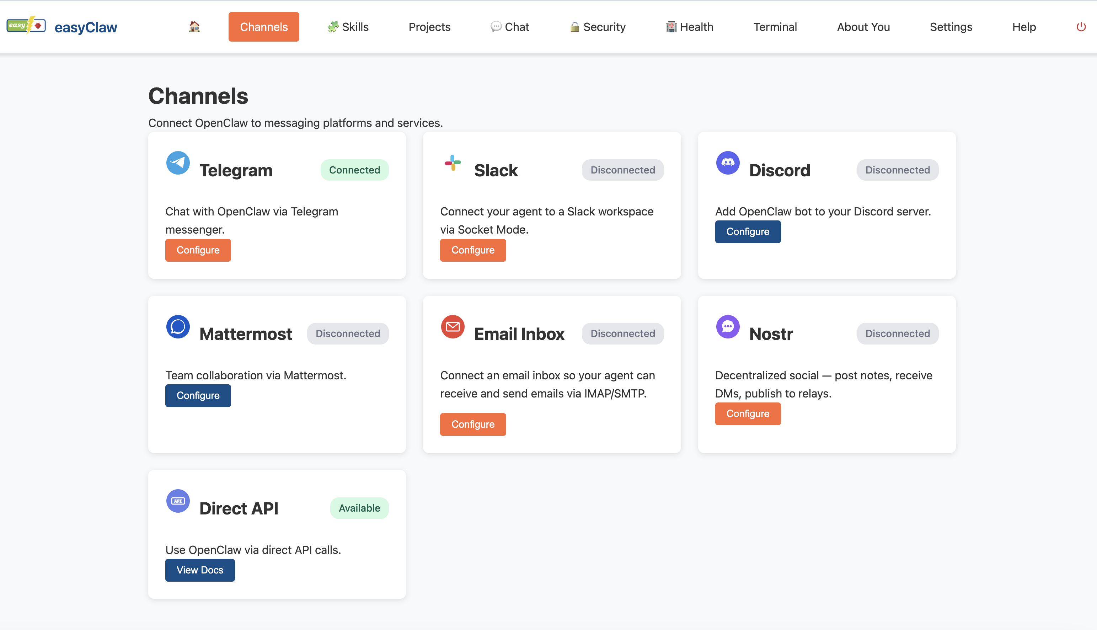The width and height of the screenshot is (1097, 630).
Task: Configure the Slack channel
Action: 473,250
